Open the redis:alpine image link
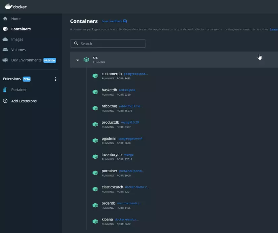The width and height of the screenshot is (278, 233). pyautogui.click(x=127, y=90)
